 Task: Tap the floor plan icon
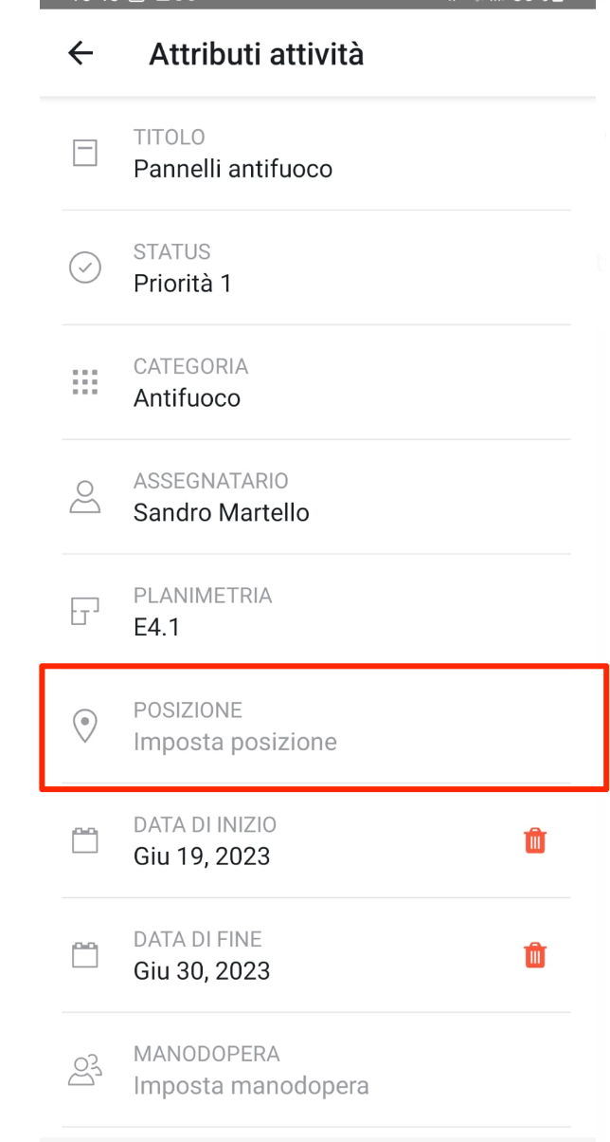tap(85, 612)
